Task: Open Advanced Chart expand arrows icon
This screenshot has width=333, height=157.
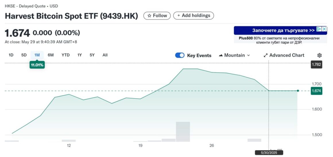Action: (x=266, y=55)
